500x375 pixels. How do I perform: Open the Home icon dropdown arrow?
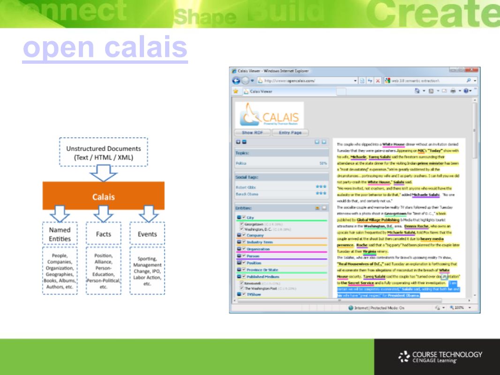pyautogui.click(x=424, y=91)
